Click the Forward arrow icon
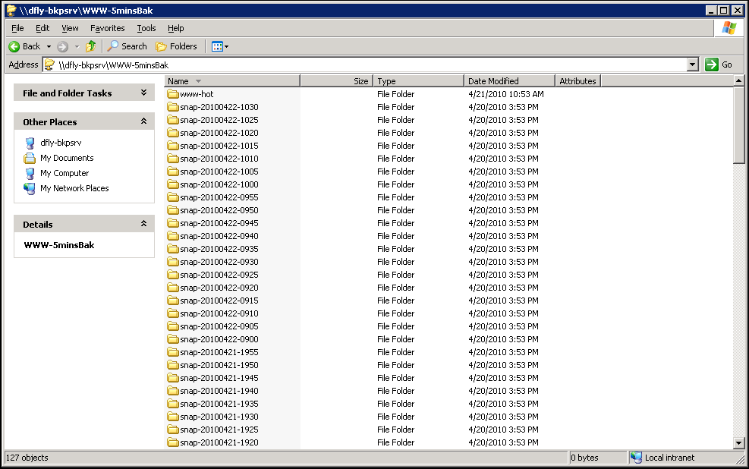 [x=63, y=46]
